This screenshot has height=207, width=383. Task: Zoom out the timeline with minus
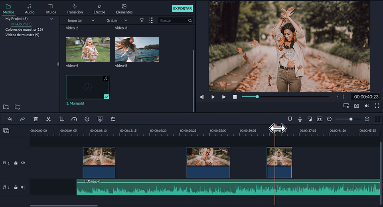(329, 119)
